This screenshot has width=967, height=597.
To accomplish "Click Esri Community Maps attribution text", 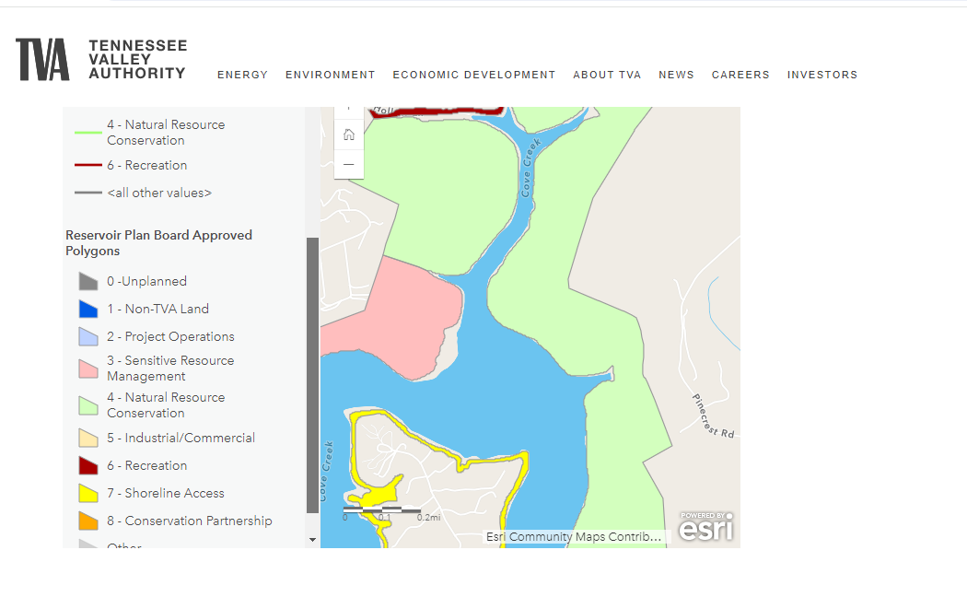I will (573, 536).
